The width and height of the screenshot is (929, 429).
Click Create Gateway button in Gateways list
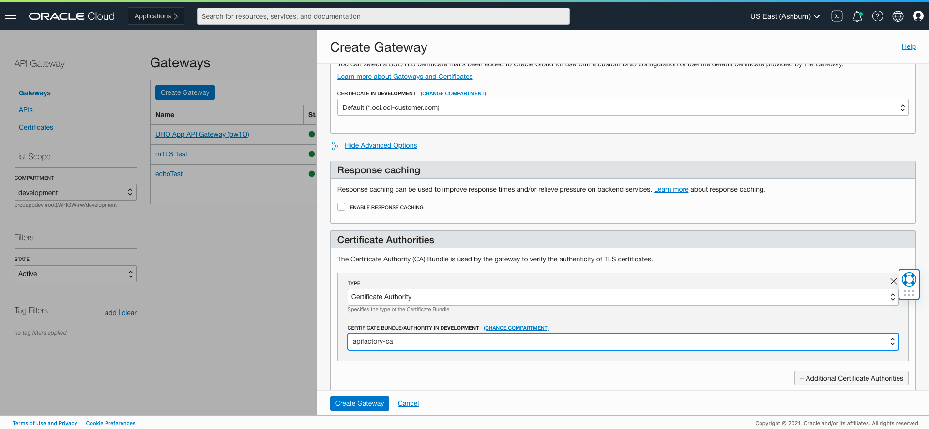(x=185, y=92)
